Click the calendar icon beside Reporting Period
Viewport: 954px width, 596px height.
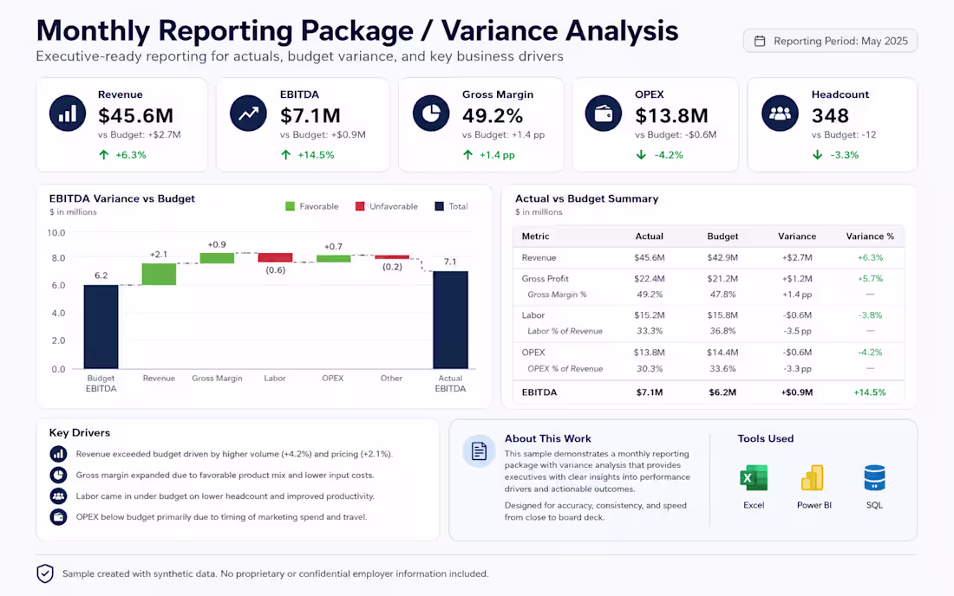(760, 41)
